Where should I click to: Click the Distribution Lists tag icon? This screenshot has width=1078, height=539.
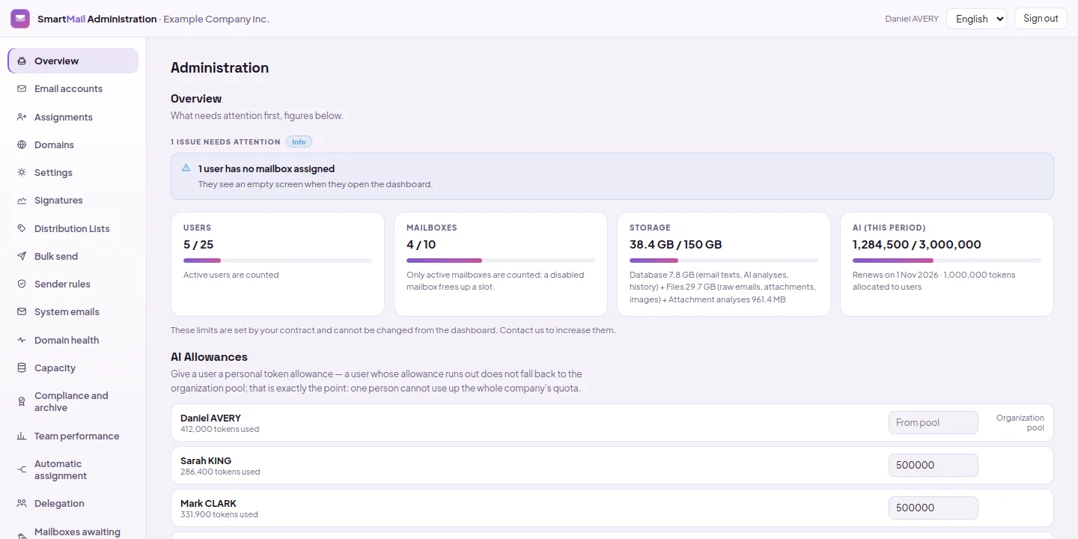[22, 229]
